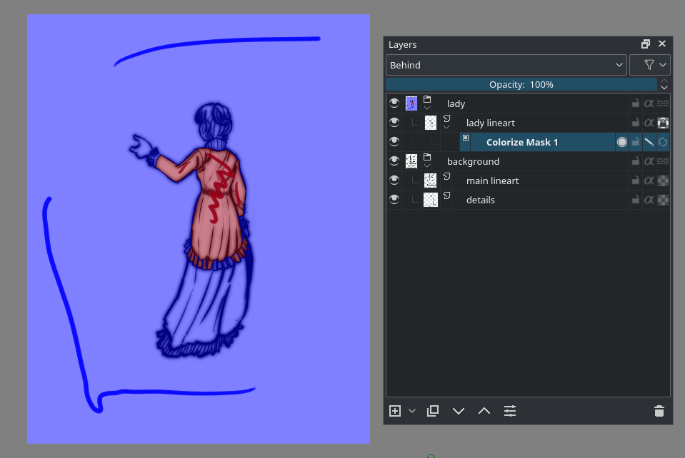Select the Colorize Mask 1 entry

click(x=521, y=141)
